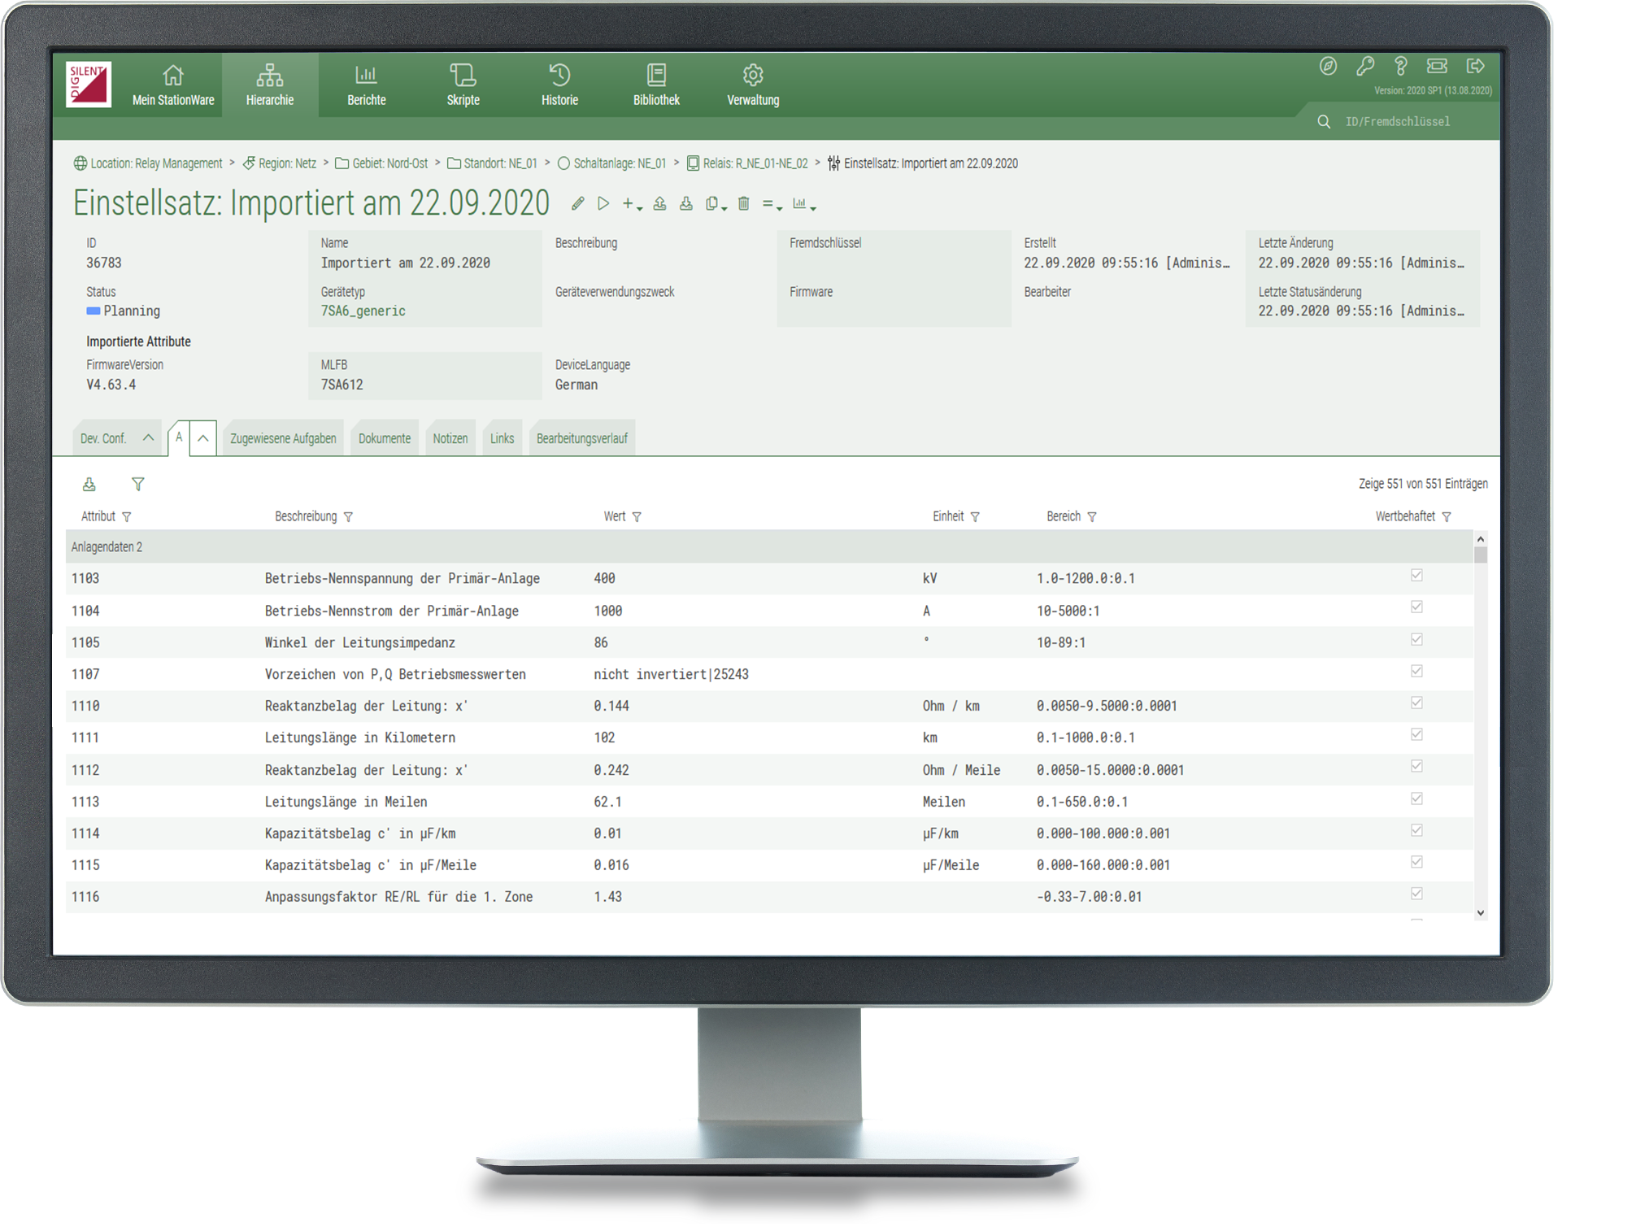This screenshot has height=1227, width=1636.
Task: Click the table export icon above Attribut
Action: click(x=89, y=485)
